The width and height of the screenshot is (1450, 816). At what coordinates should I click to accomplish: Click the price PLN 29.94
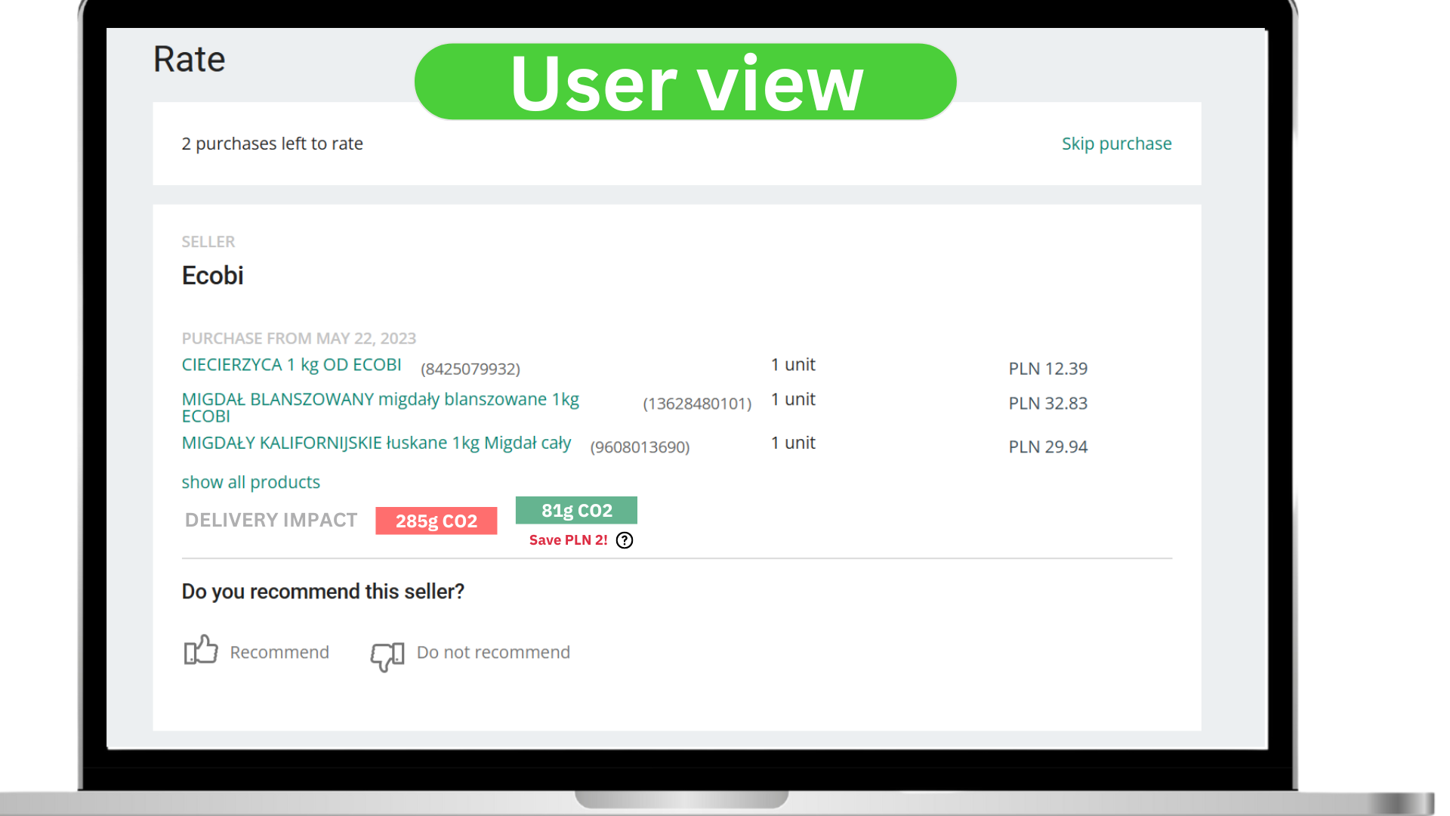pyautogui.click(x=1047, y=447)
